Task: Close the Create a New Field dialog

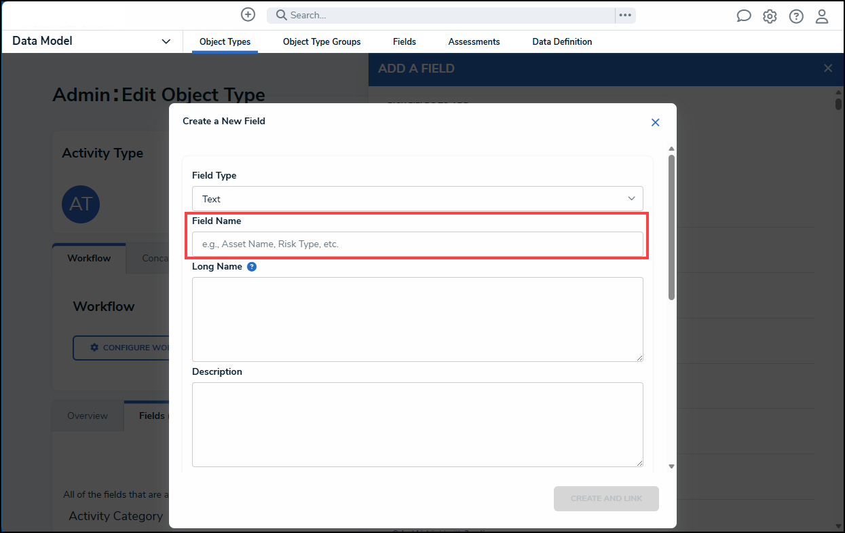Action: [655, 122]
